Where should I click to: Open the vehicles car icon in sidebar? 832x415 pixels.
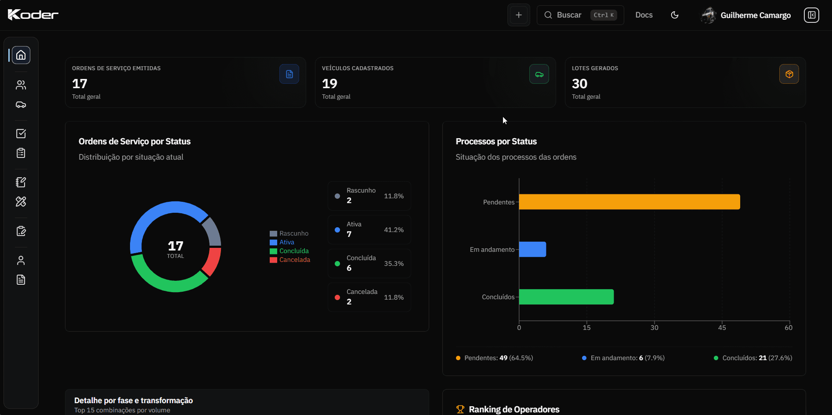(21, 105)
